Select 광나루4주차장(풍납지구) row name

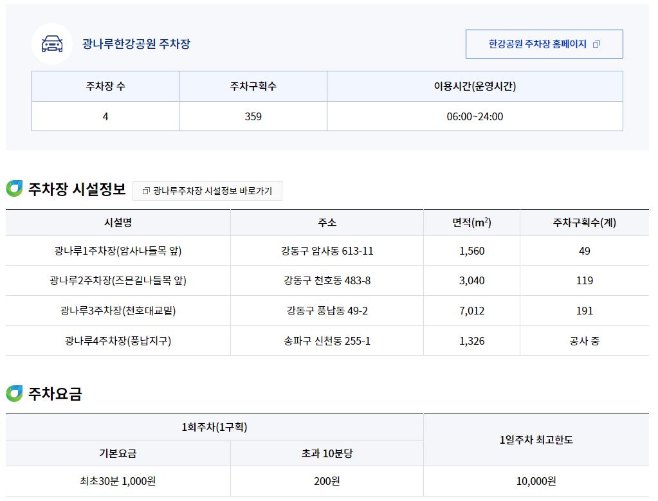coord(118,341)
